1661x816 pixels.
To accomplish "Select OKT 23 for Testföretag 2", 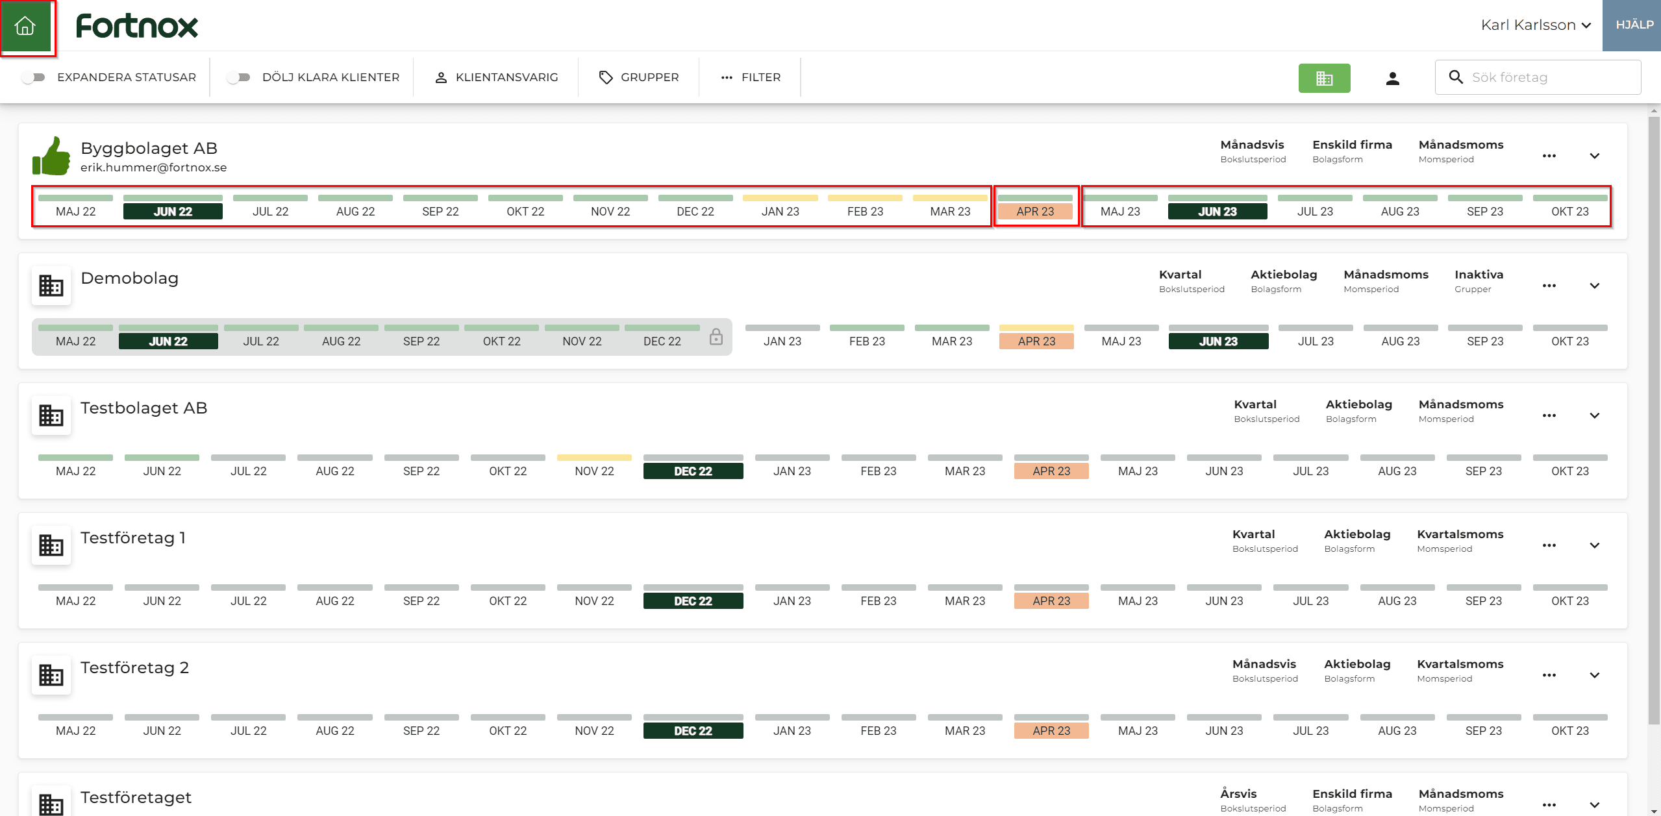I will point(1570,726).
